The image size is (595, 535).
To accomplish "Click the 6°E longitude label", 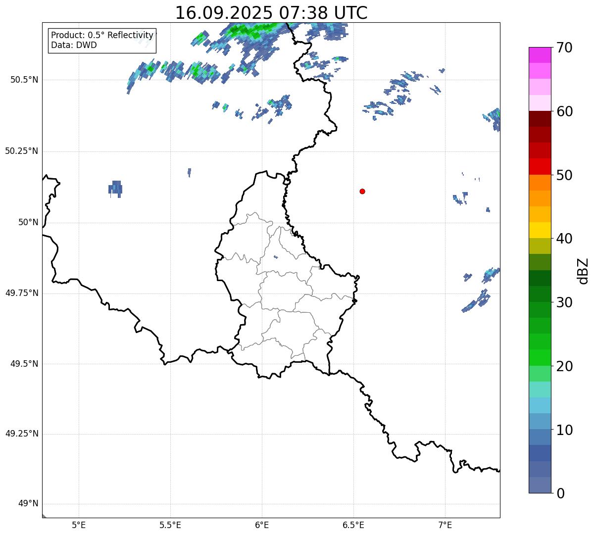I will click(x=262, y=525).
